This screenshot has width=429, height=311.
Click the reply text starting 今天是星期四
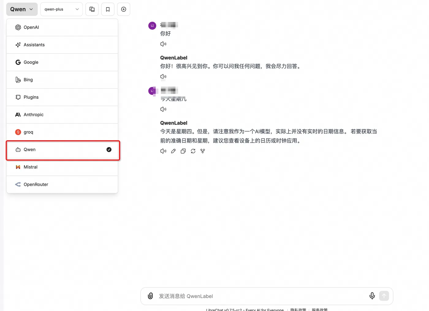pos(269,136)
